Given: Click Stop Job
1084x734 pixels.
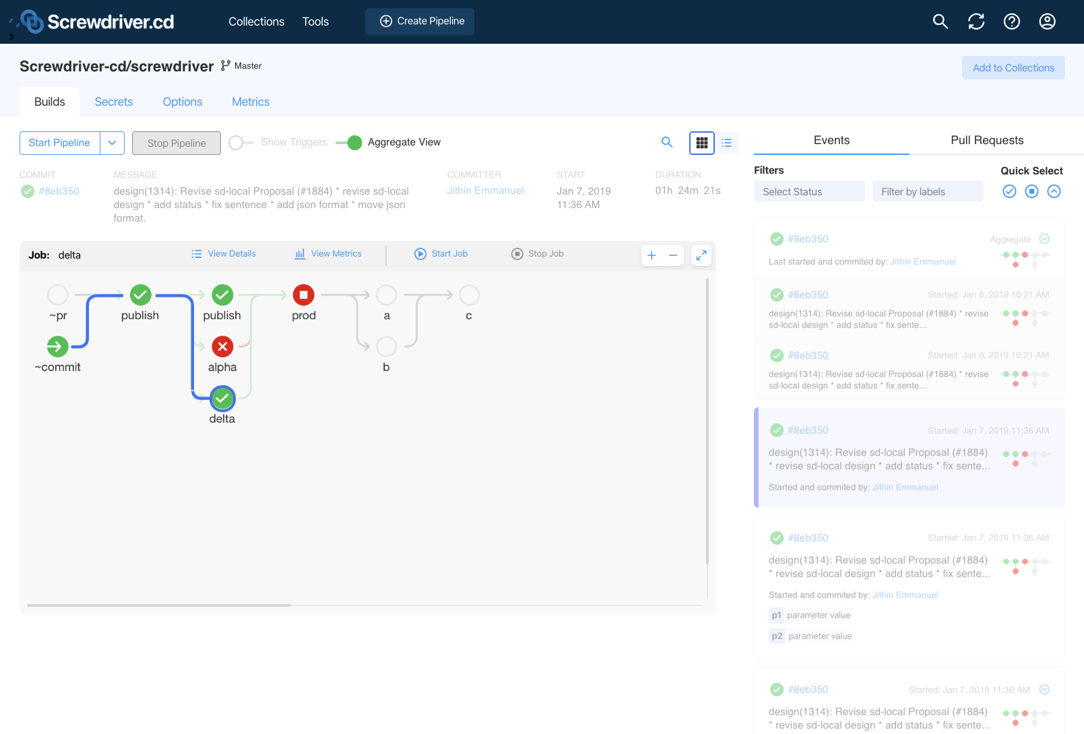Looking at the screenshot, I should (538, 254).
